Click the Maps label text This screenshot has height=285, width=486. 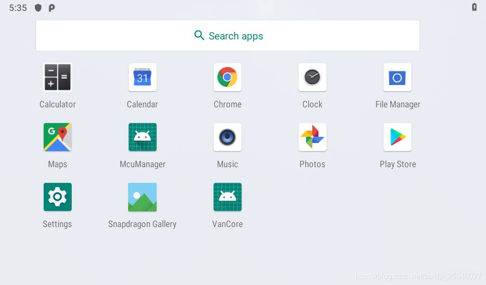(57, 164)
